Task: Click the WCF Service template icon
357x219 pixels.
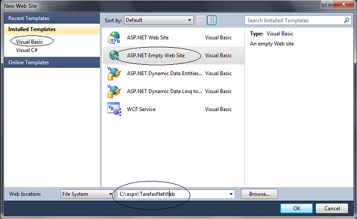Action: click(x=114, y=109)
